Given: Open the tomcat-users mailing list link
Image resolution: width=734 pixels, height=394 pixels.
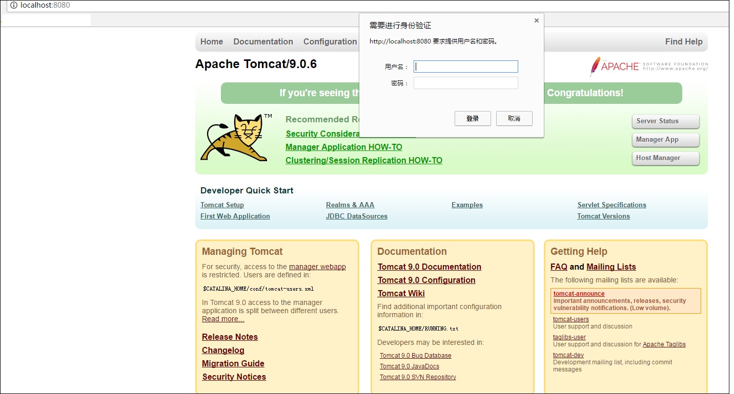Looking at the screenshot, I should coord(571,319).
